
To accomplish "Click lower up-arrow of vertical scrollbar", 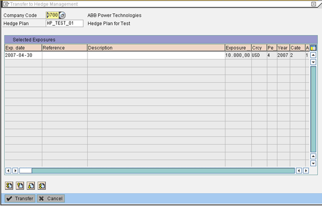I will point(313,156).
